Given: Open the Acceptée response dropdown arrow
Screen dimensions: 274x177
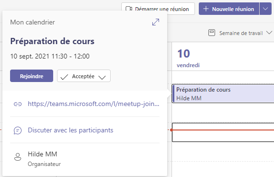Looking at the screenshot, I should pyautogui.click(x=102, y=77).
